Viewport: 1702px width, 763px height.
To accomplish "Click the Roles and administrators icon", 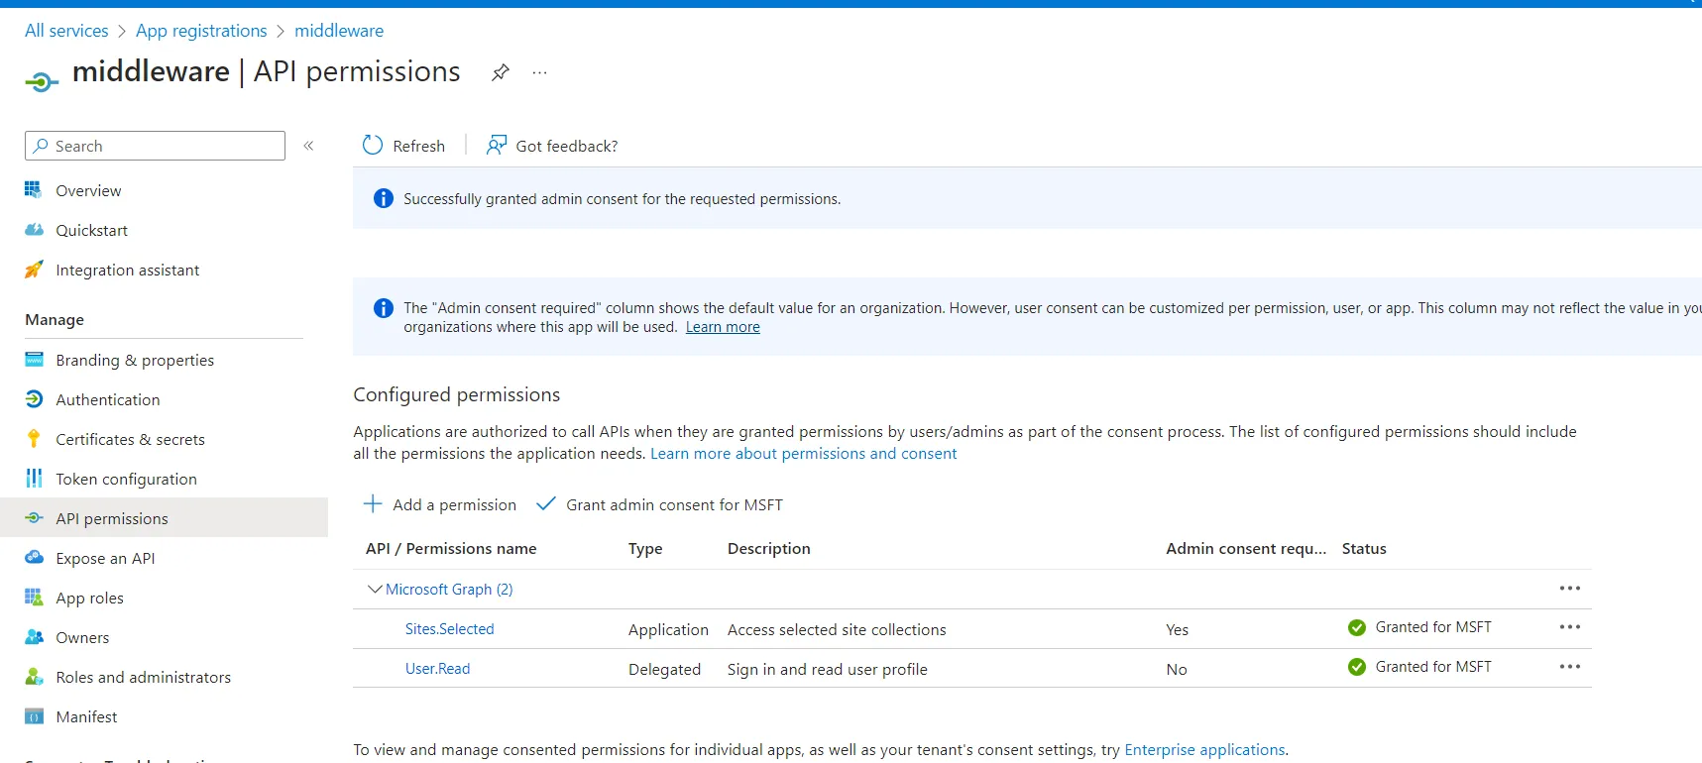I will point(34,676).
